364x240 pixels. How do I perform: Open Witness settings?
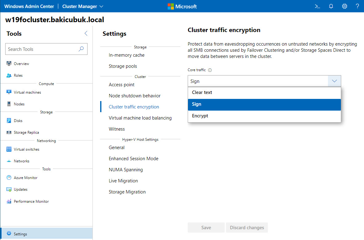coord(117,129)
